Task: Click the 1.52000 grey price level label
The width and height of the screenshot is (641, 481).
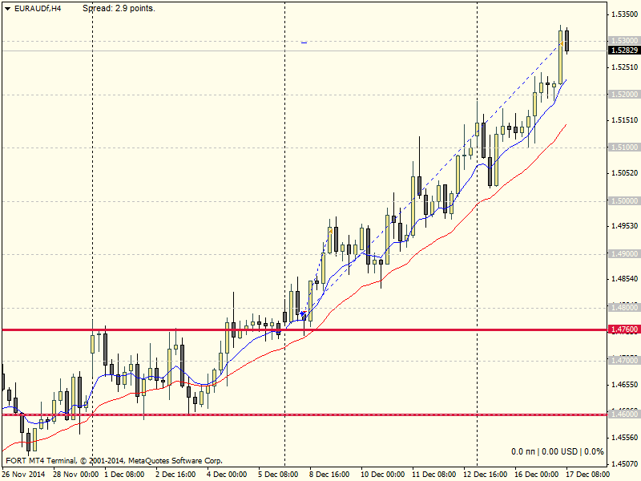Action: coord(624,95)
